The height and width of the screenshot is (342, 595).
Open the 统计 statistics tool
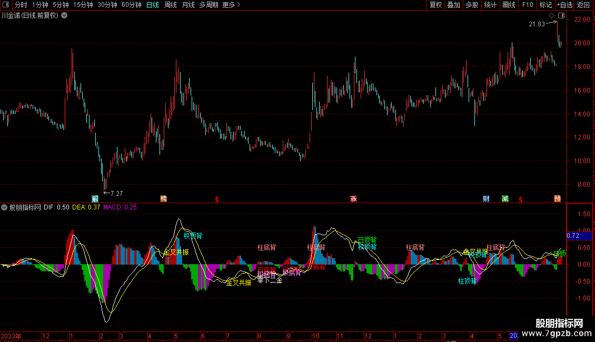coord(490,5)
